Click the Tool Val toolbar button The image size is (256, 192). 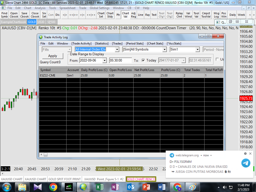pos(196,15)
